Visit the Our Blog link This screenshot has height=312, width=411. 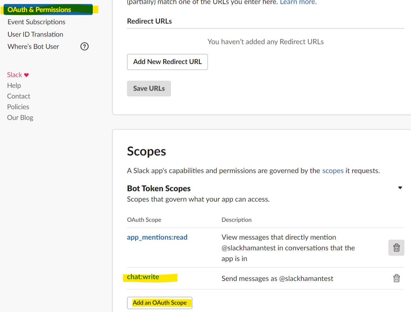(x=20, y=118)
